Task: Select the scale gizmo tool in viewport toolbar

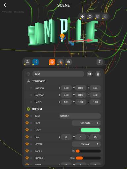Action: point(97,17)
